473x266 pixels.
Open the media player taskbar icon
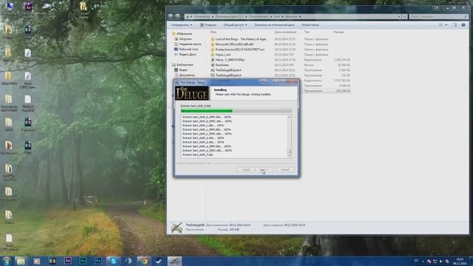point(36,261)
